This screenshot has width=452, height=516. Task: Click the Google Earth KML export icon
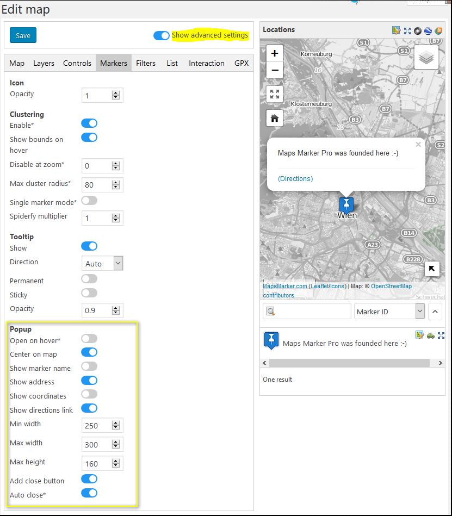[428, 31]
